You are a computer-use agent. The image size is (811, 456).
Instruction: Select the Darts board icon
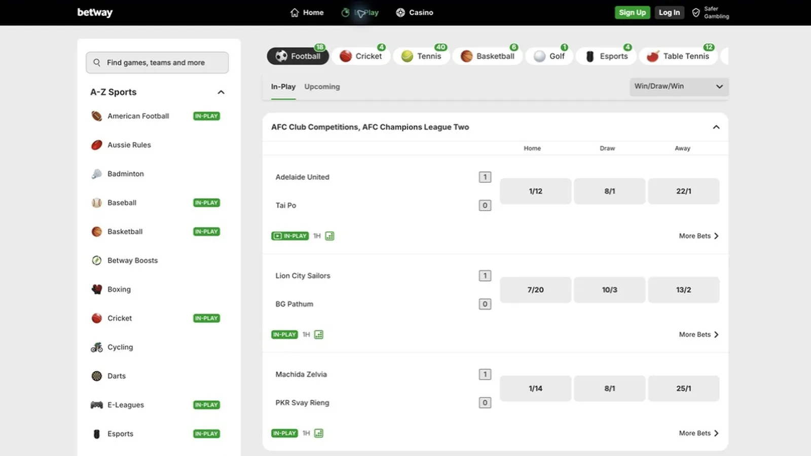(96, 376)
